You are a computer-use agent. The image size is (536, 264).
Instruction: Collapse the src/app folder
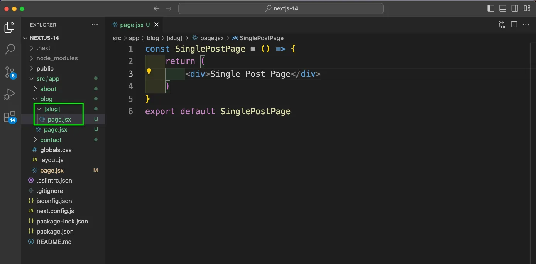pyautogui.click(x=63, y=79)
